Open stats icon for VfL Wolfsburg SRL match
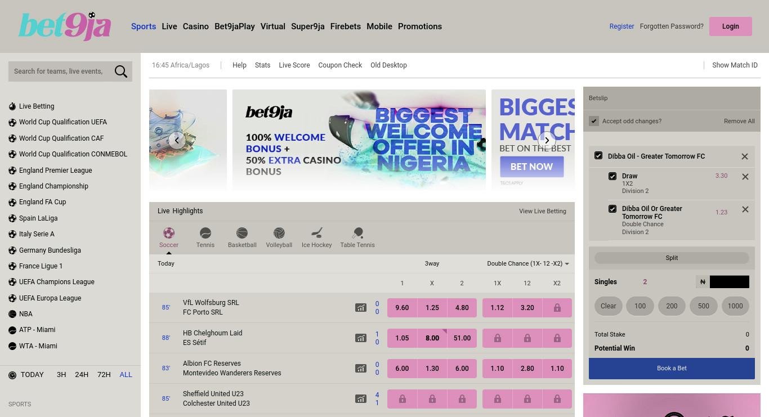Screen dimensions: 769x417 pos(361,308)
